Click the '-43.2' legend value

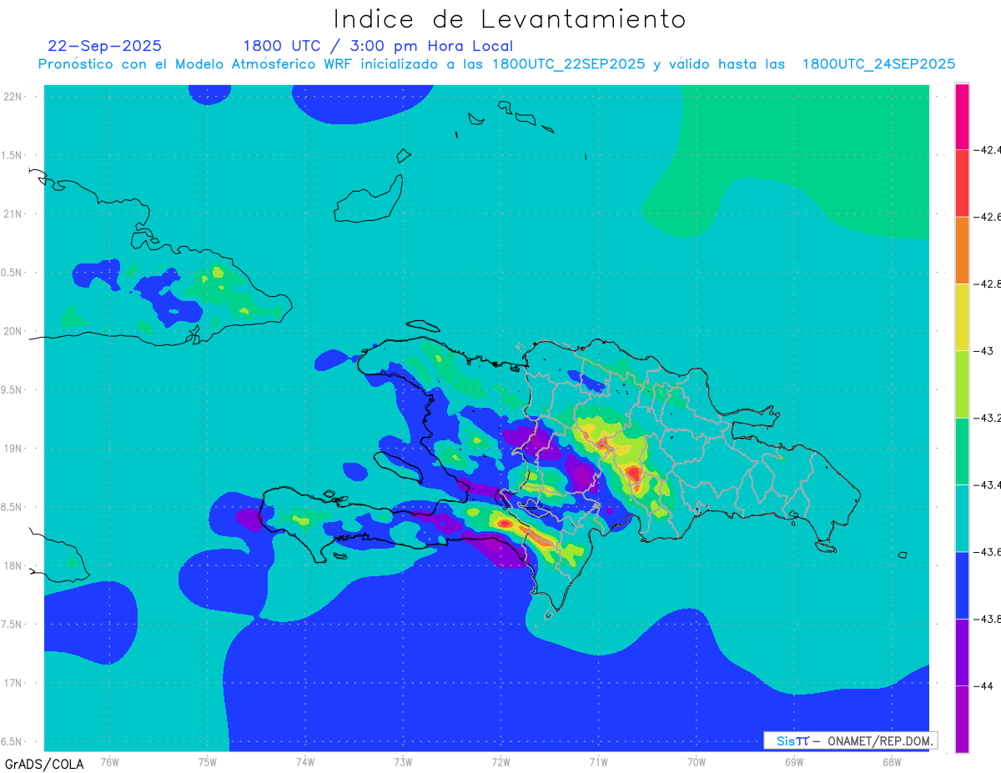(x=988, y=418)
